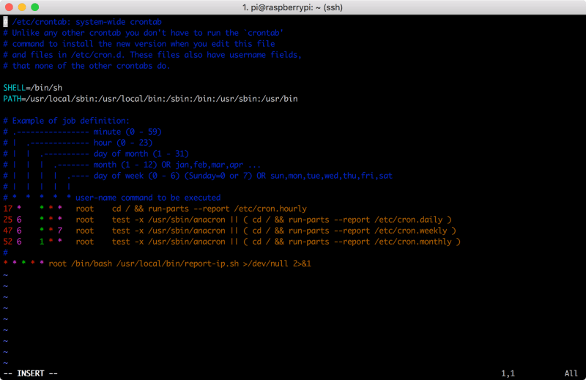Click the cursor position '1,1' in status line
This screenshot has height=380, width=586.
508,373
